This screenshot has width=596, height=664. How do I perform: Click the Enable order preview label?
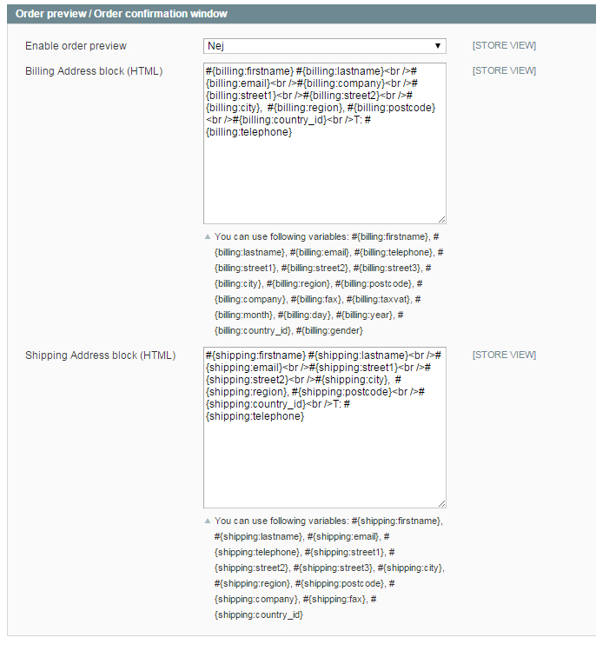point(76,46)
